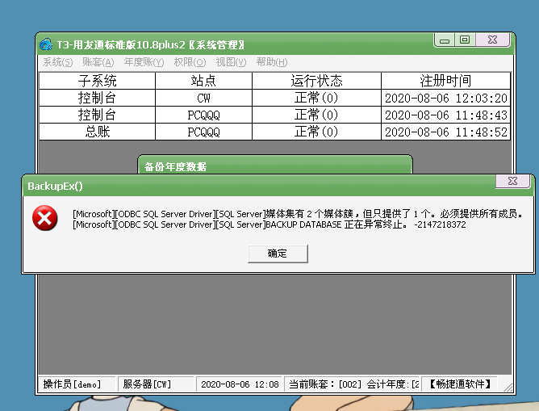The height and width of the screenshot is (411, 539).
Task: Open the 账套(A) menu
Action: [98, 62]
